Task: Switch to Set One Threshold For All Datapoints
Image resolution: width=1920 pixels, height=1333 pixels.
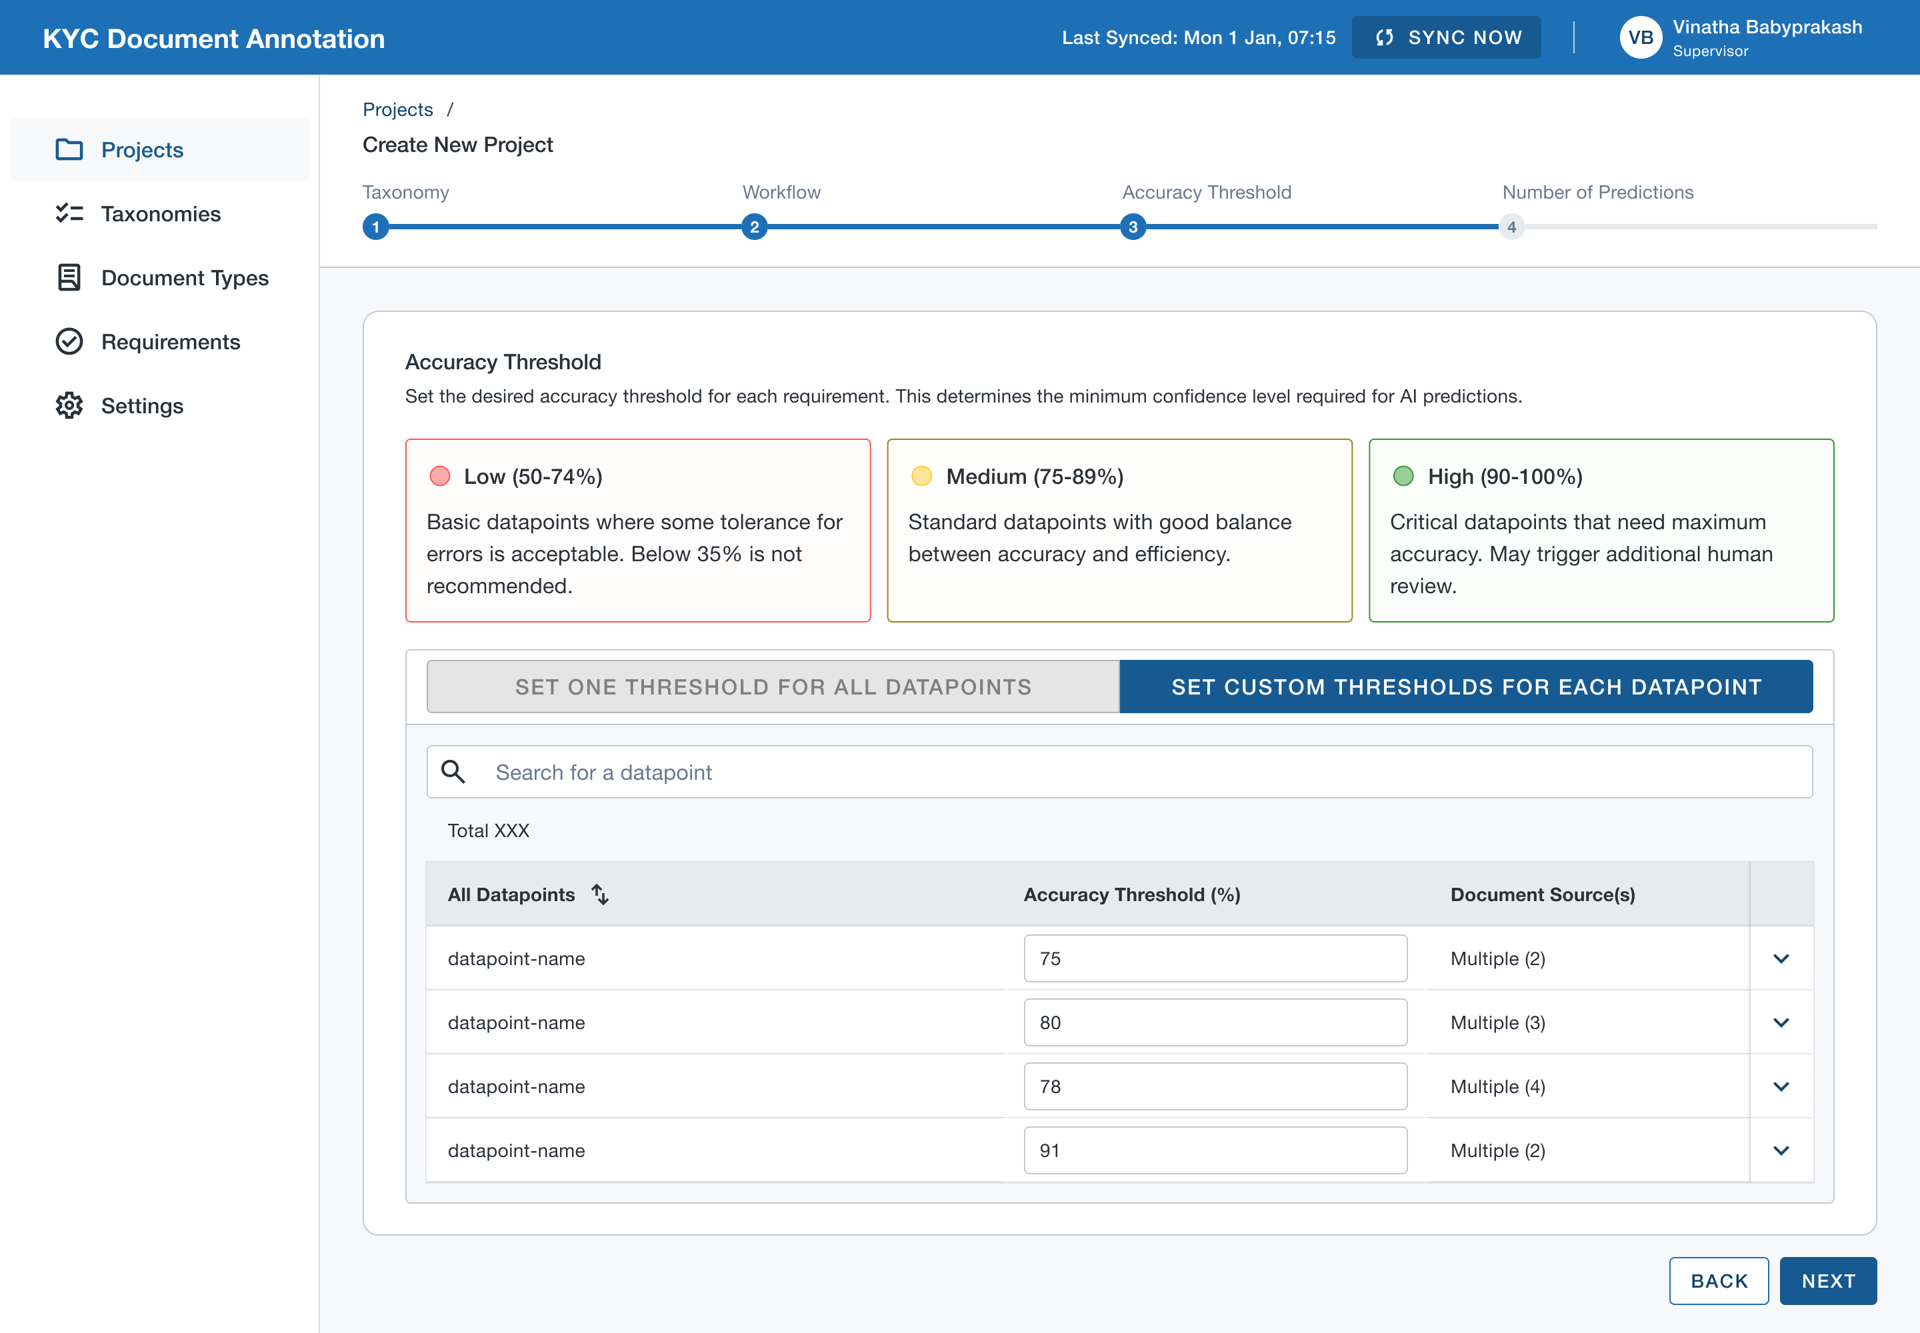Action: point(773,686)
